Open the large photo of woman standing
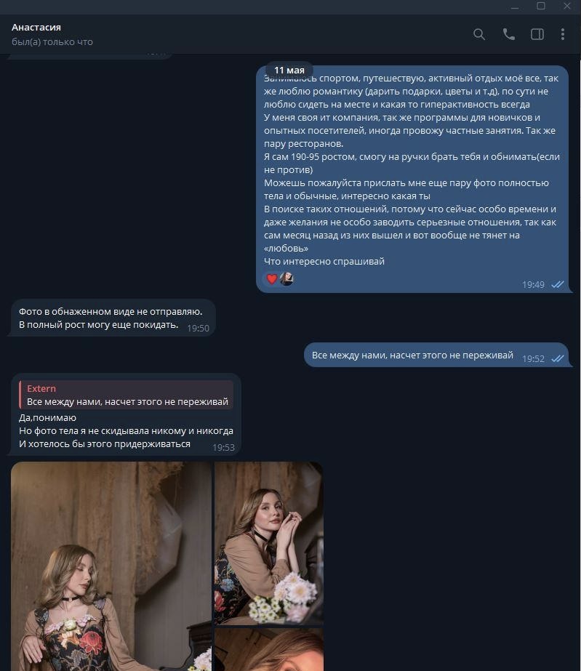The height and width of the screenshot is (671, 581). tap(111, 566)
